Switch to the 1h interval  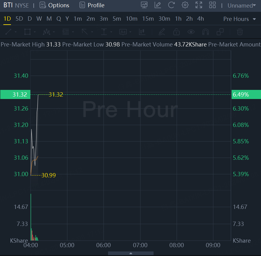coord(178,19)
